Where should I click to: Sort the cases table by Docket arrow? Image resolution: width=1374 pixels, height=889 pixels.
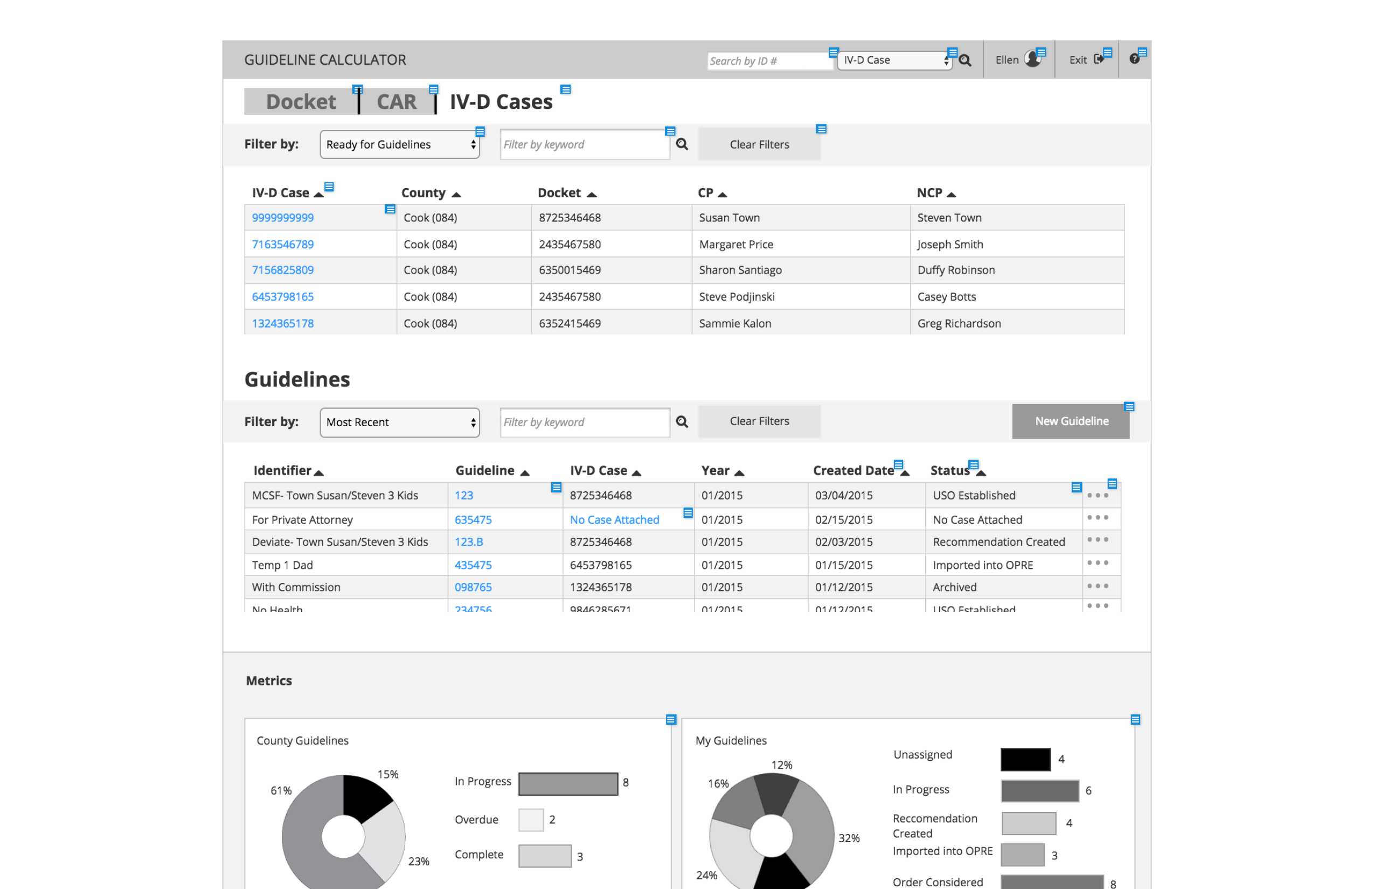591,195
